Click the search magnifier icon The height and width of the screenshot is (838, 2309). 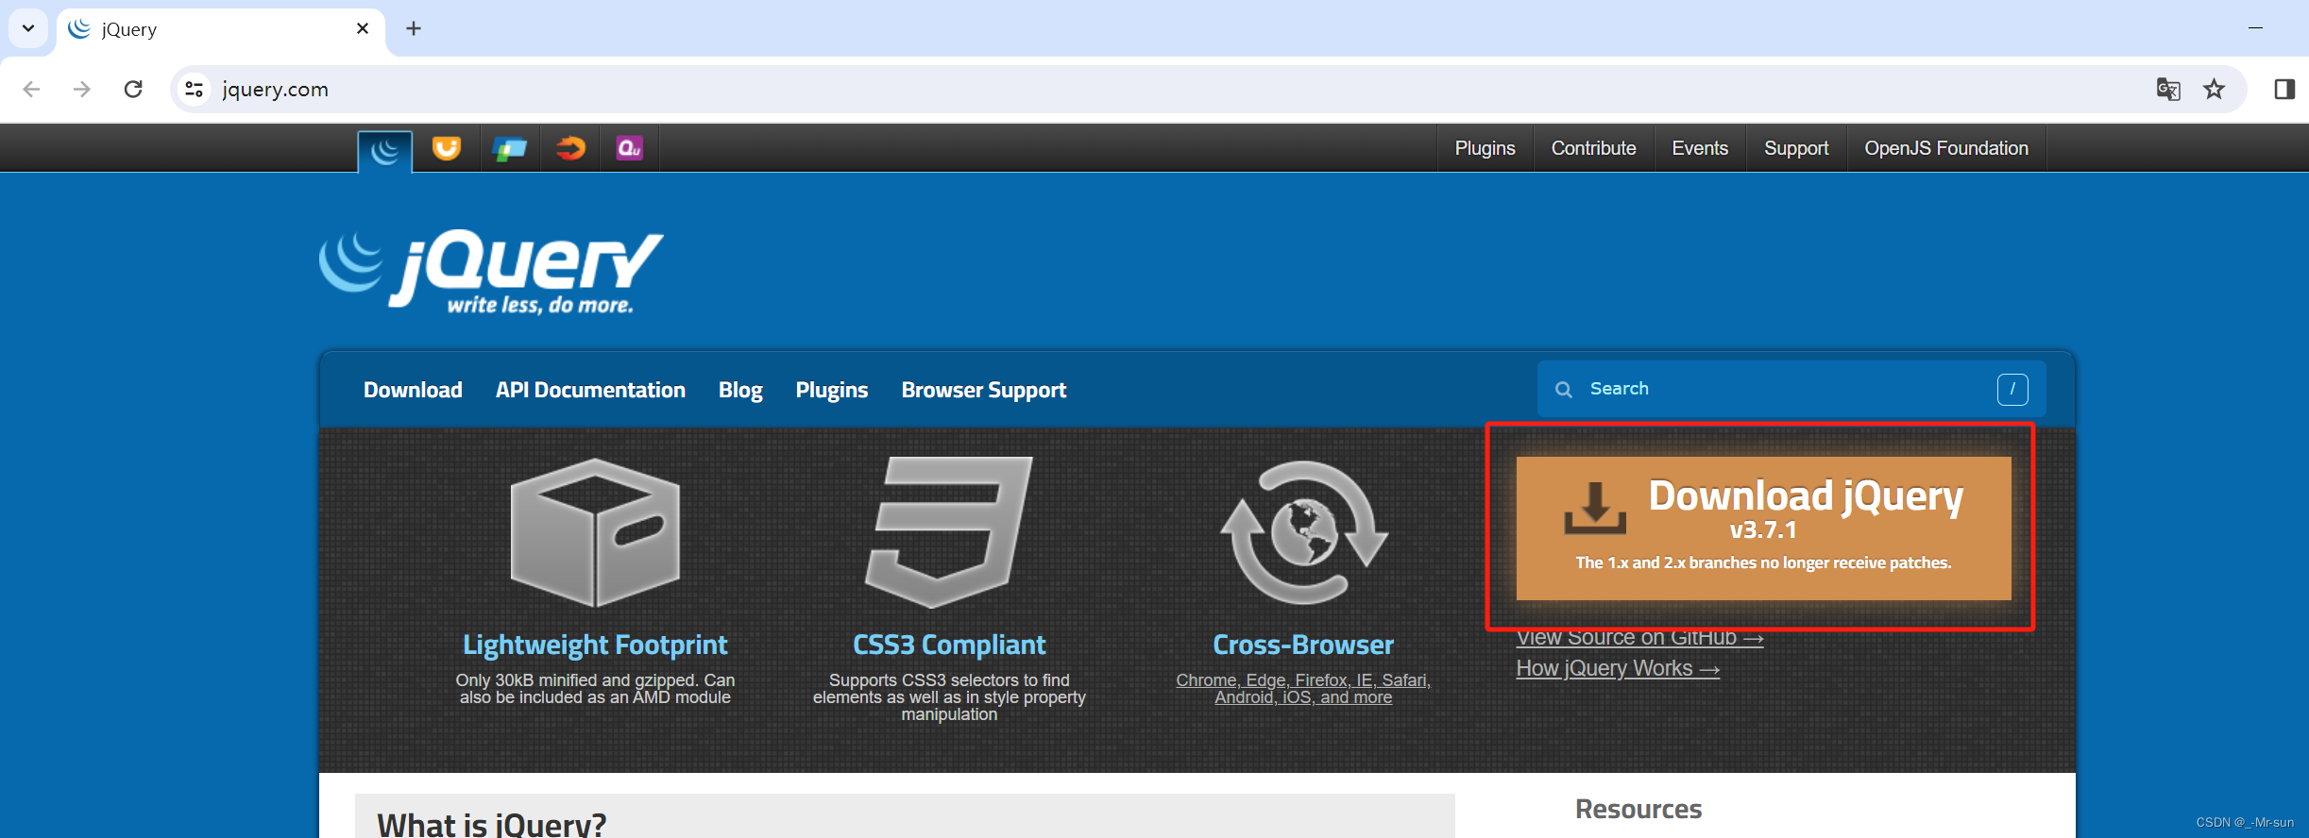[1564, 390]
